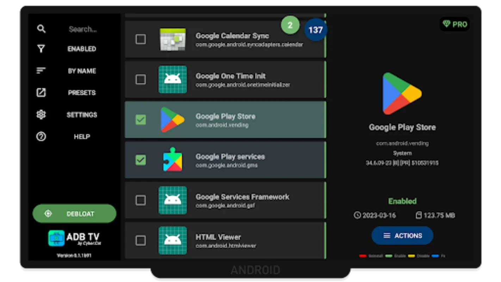The height and width of the screenshot is (282, 501).
Task: Check the Google Services Framework checkbox
Action: click(x=141, y=200)
